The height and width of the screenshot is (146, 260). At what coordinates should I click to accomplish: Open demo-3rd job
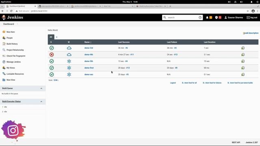[x=89, y=48]
